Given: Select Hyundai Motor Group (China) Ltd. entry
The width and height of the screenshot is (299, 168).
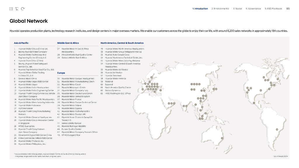Looking at the screenshot, I should coord(33,49).
